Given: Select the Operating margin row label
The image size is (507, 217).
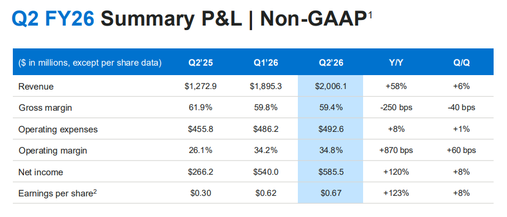Looking at the screenshot, I should click(52, 151).
